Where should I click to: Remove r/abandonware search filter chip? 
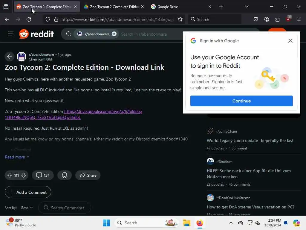[114, 34]
